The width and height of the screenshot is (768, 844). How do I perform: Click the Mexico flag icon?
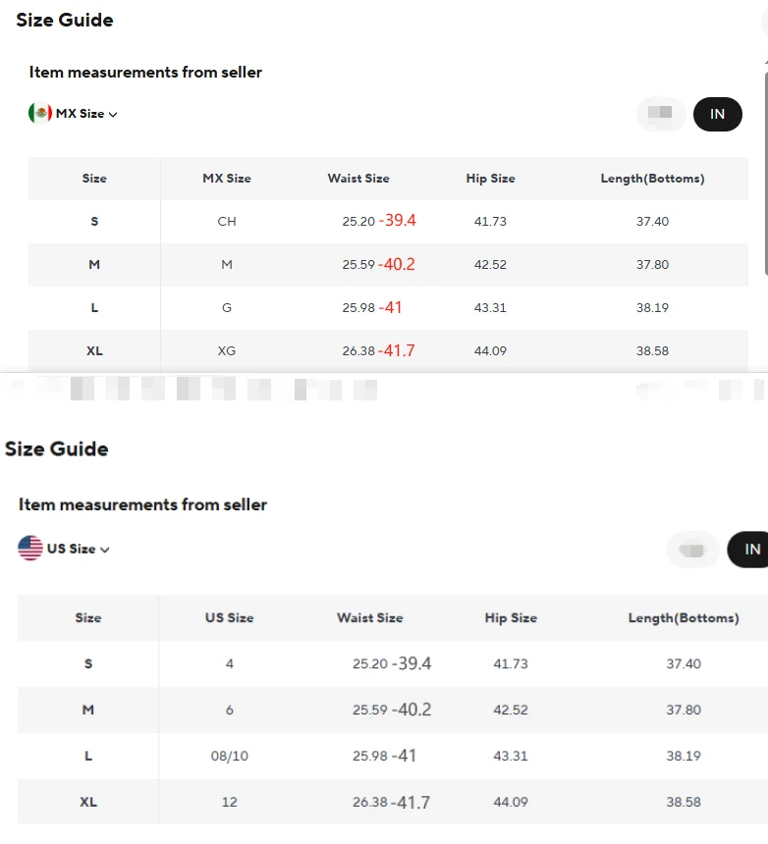point(40,113)
